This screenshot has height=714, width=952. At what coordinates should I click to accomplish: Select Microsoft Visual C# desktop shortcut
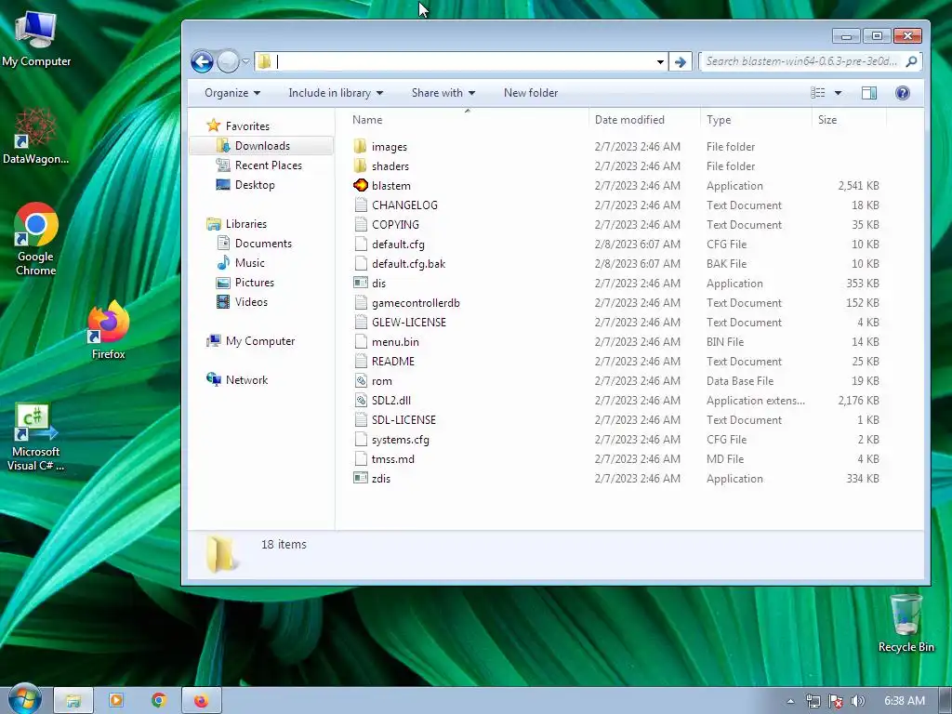click(36, 437)
